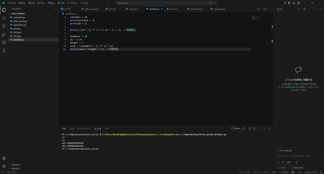
Task: Open the Source Control view
Action: point(4,26)
